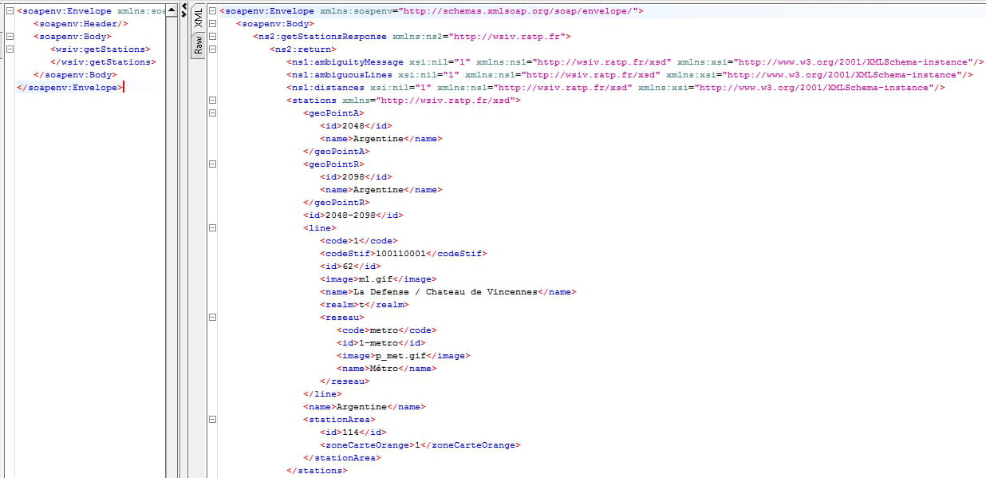The height and width of the screenshot is (478, 986).
Task: Click the closing /stationArea tag
Action: click(341, 458)
